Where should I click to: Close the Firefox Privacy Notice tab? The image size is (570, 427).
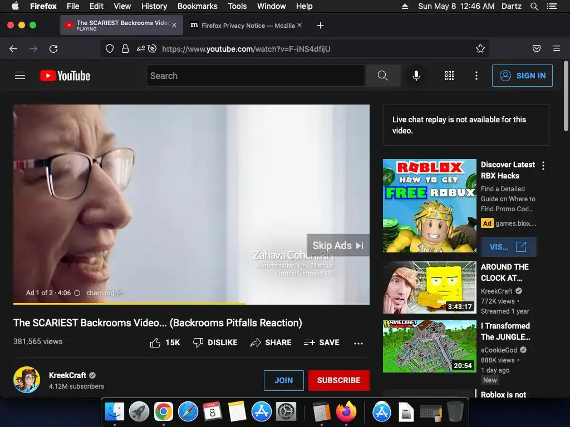coord(299,25)
